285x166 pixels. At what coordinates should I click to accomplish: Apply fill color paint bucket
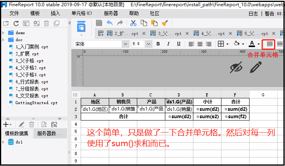[x=237, y=44]
